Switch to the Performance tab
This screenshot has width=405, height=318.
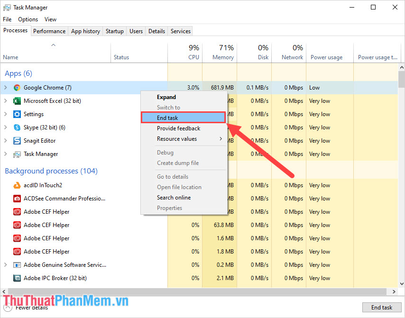pyautogui.click(x=49, y=31)
